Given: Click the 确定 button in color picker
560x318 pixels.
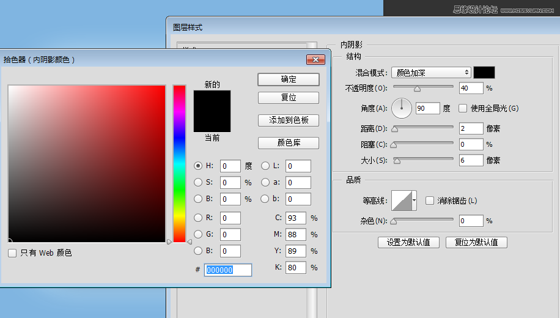Looking at the screenshot, I should (289, 79).
